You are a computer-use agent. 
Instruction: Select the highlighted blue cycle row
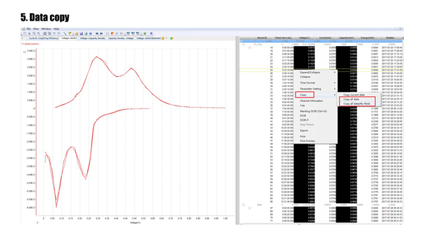pos(321,42)
